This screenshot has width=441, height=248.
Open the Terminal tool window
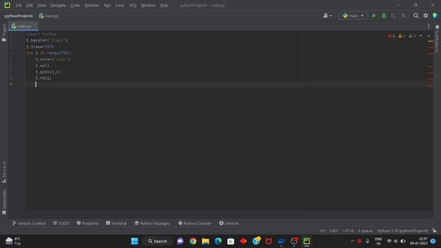tap(116, 223)
